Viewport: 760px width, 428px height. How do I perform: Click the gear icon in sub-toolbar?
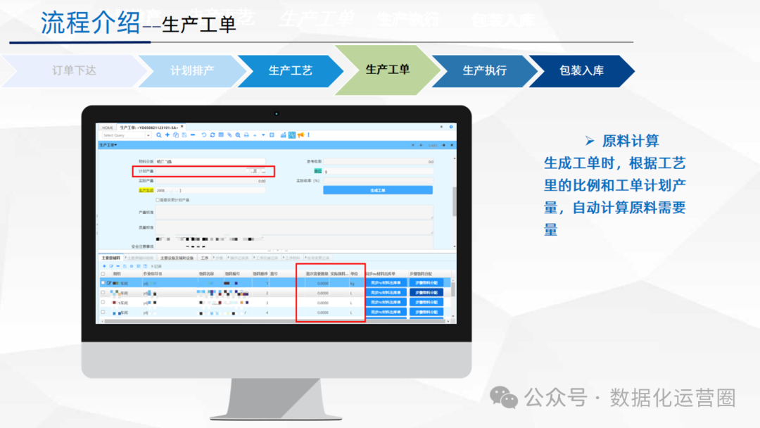point(132,266)
